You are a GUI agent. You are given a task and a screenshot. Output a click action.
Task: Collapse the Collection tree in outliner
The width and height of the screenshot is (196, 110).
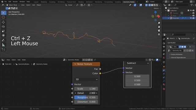click(166, 11)
